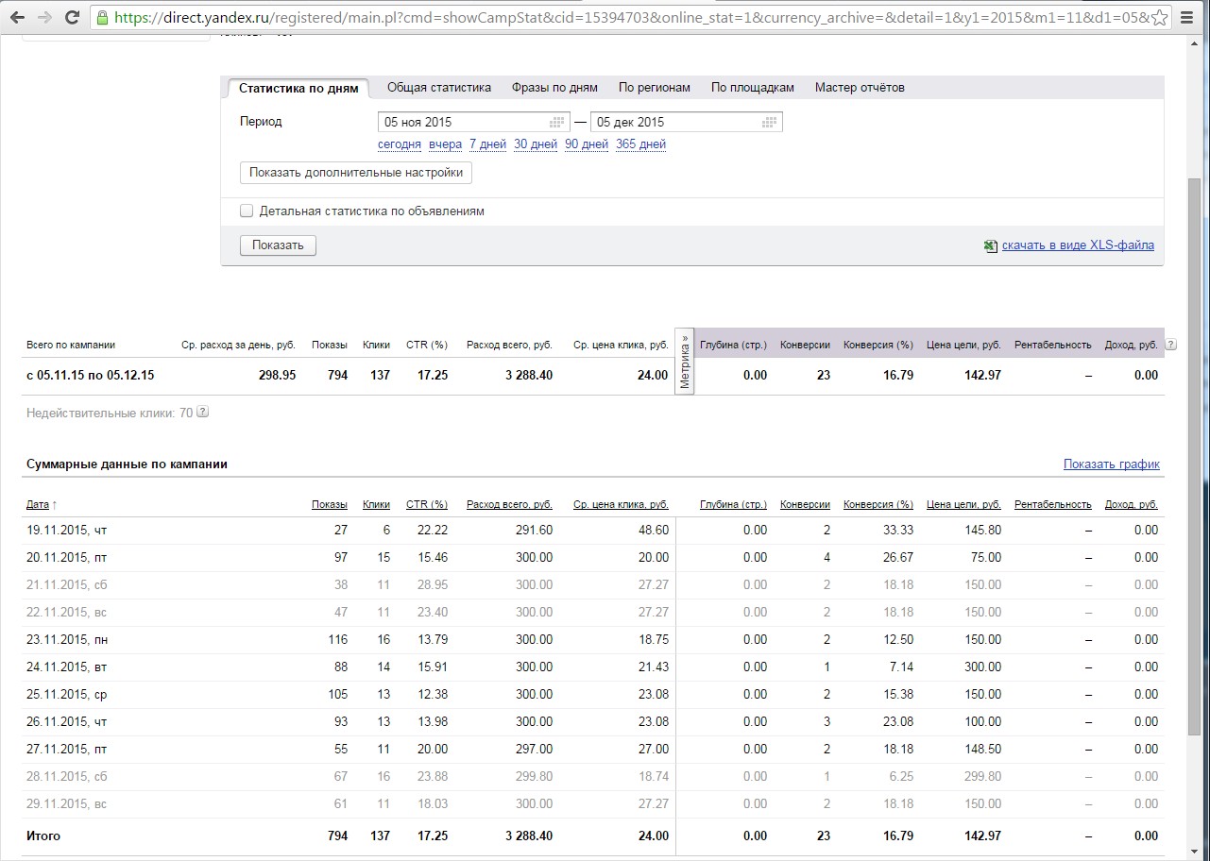This screenshot has height=861, width=1210.
Task: Select Статистика по дням tab
Action: [298, 88]
